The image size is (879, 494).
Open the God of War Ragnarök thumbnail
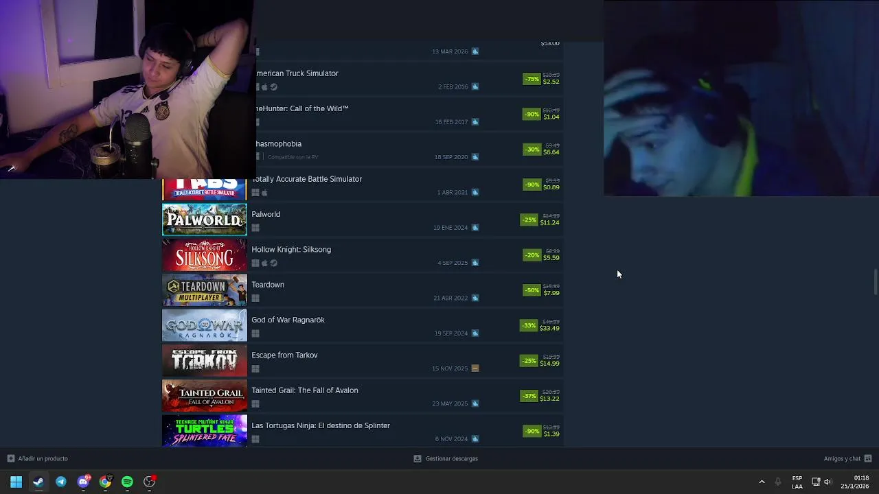(205, 325)
